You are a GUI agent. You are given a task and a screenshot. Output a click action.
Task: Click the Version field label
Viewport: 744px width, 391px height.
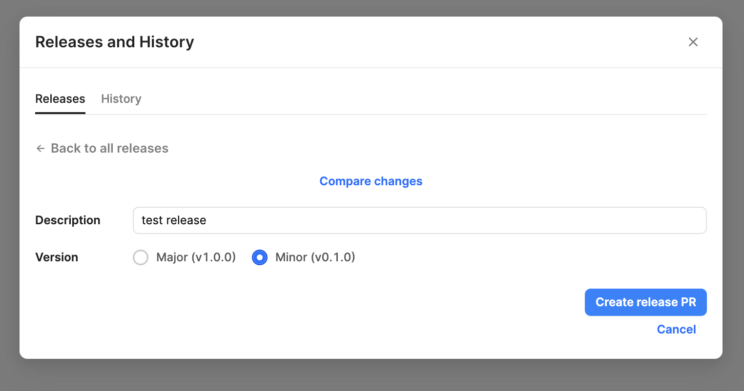click(57, 257)
